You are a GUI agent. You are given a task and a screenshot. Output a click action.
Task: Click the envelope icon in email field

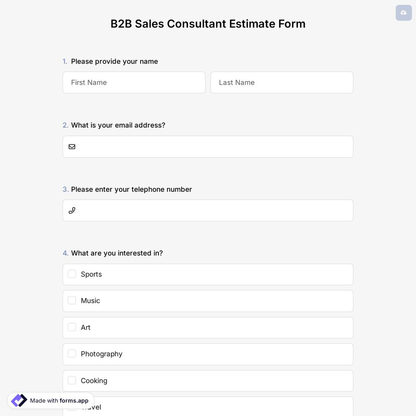(72, 146)
